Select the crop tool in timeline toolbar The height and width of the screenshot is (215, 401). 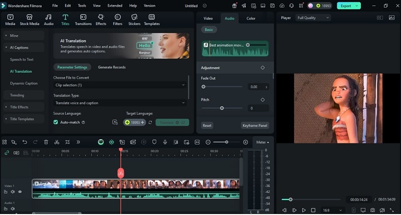click(67, 142)
